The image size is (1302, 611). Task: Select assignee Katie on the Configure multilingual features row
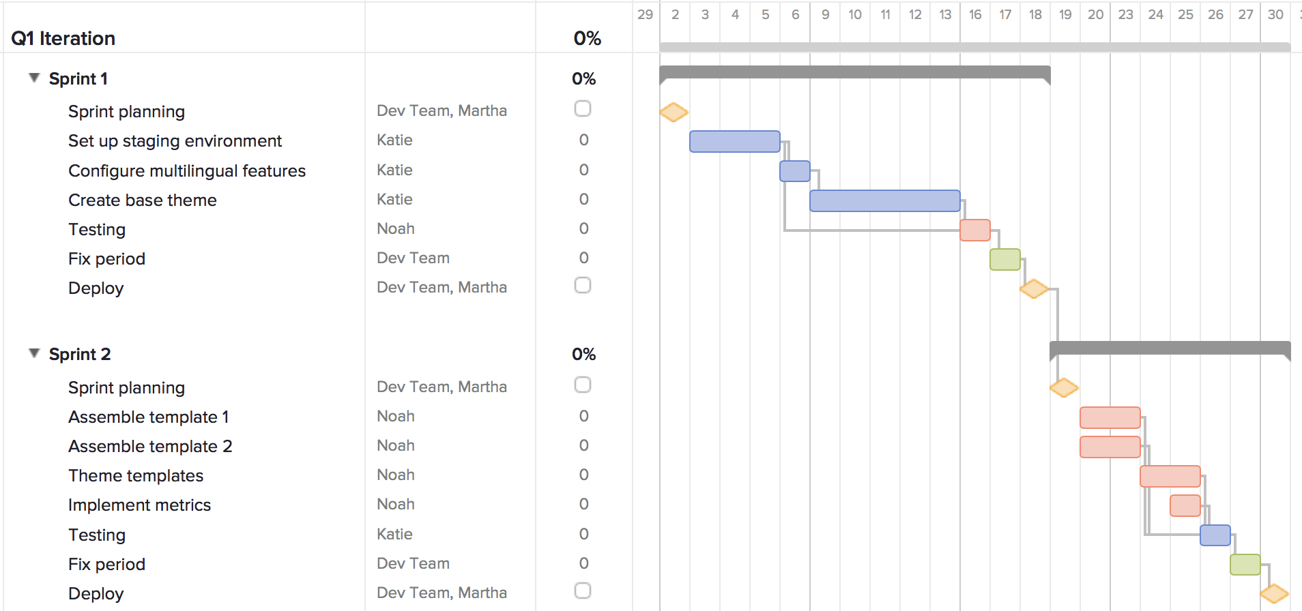394,170
